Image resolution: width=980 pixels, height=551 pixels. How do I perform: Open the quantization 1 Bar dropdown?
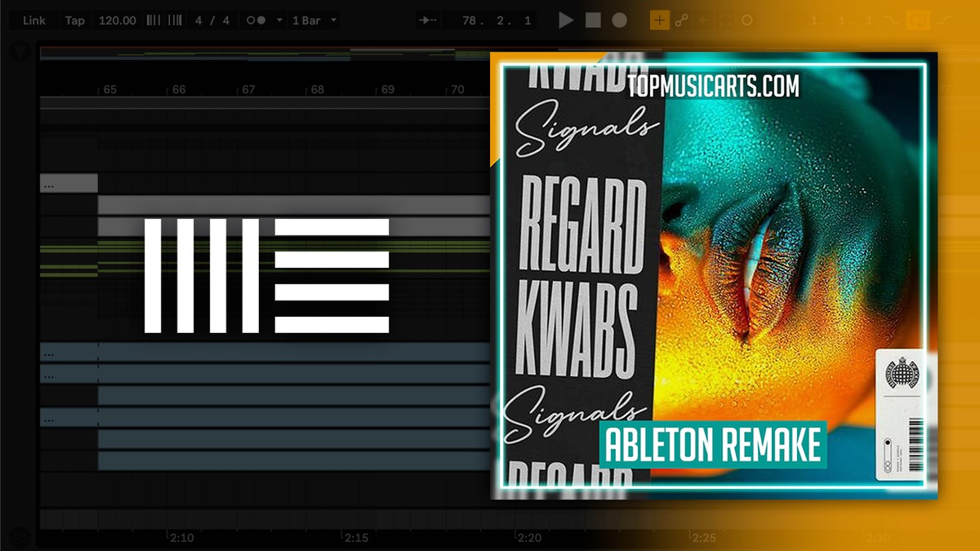pyautogui.click(x=312, y=20)
